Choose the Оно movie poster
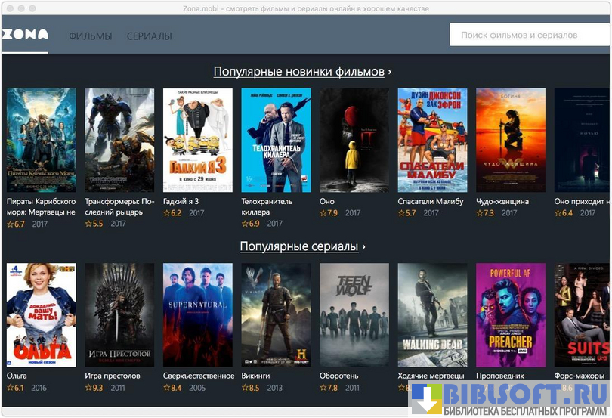612x418 pixels. pos(354,140)
